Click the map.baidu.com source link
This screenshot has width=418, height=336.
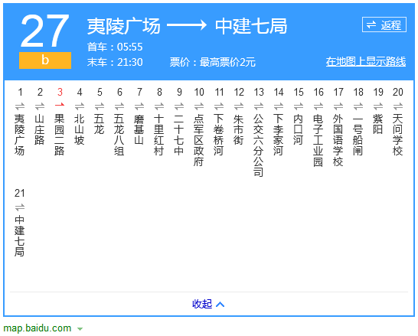coord(38,328)
